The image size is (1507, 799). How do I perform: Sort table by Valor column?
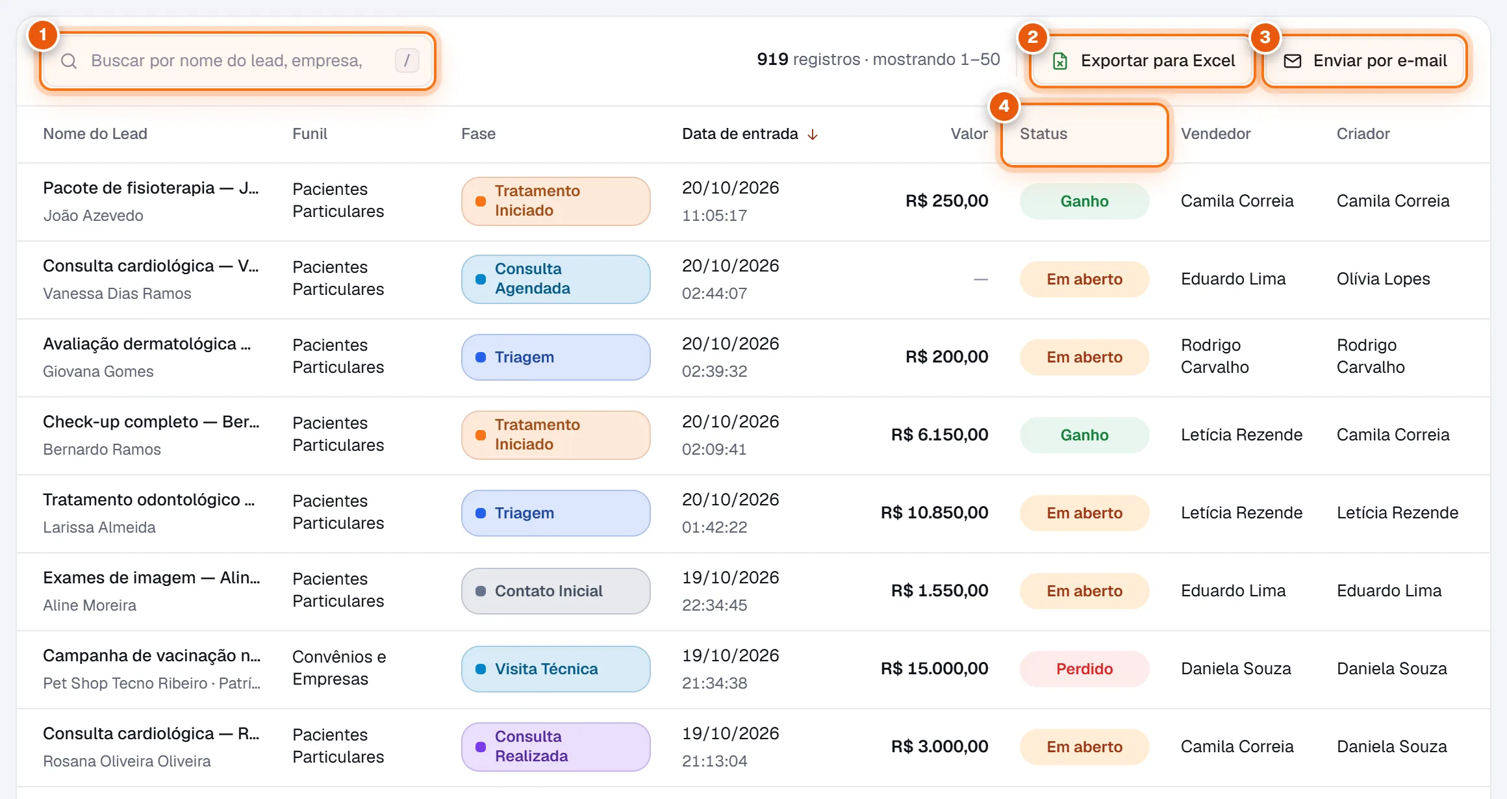coord(969,134)
